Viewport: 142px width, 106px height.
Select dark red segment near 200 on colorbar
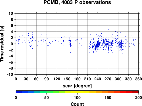pos(135,92)
